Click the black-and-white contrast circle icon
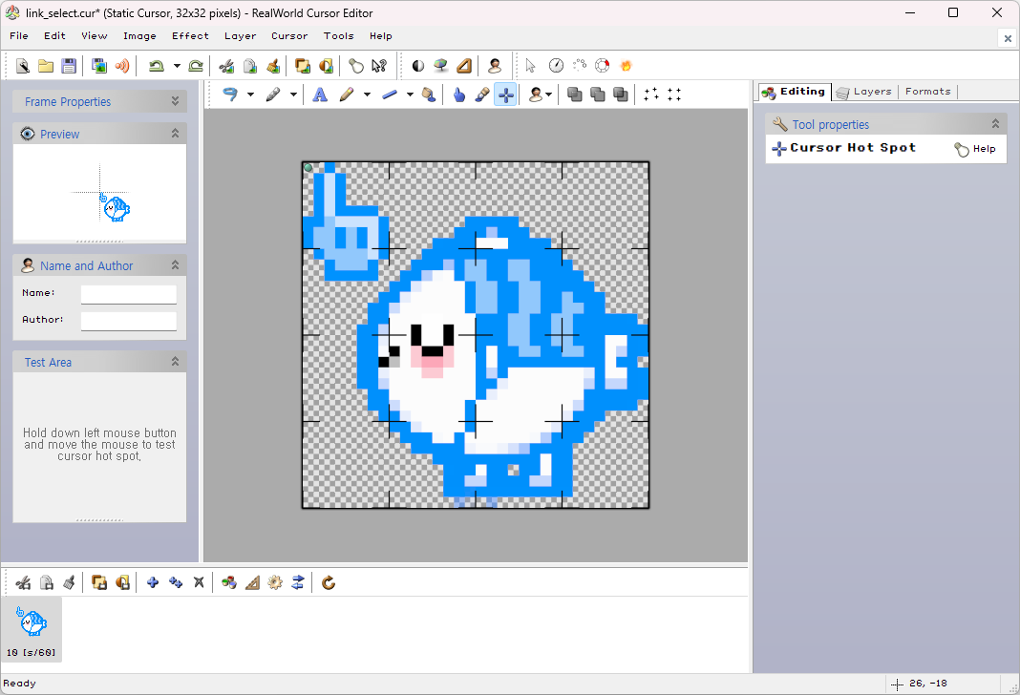The height and width of the screenshot is (695, 1020). click(x=418, y=66)
